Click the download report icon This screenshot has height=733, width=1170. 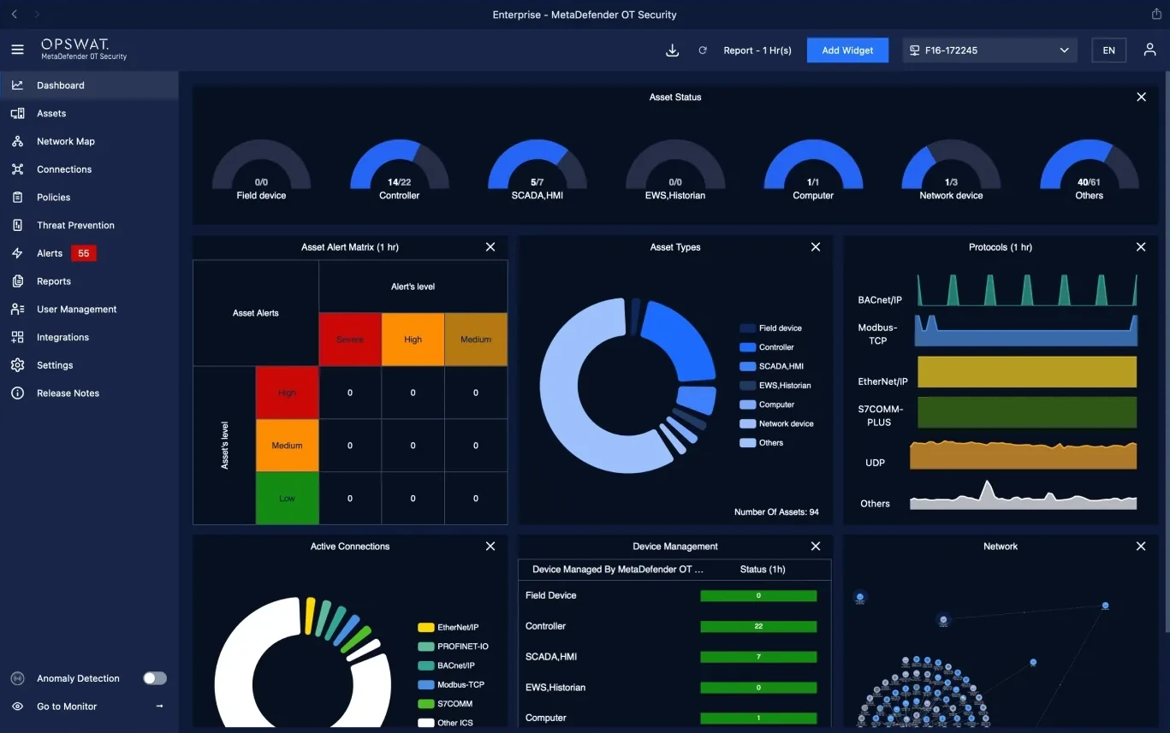click(673, 50)
